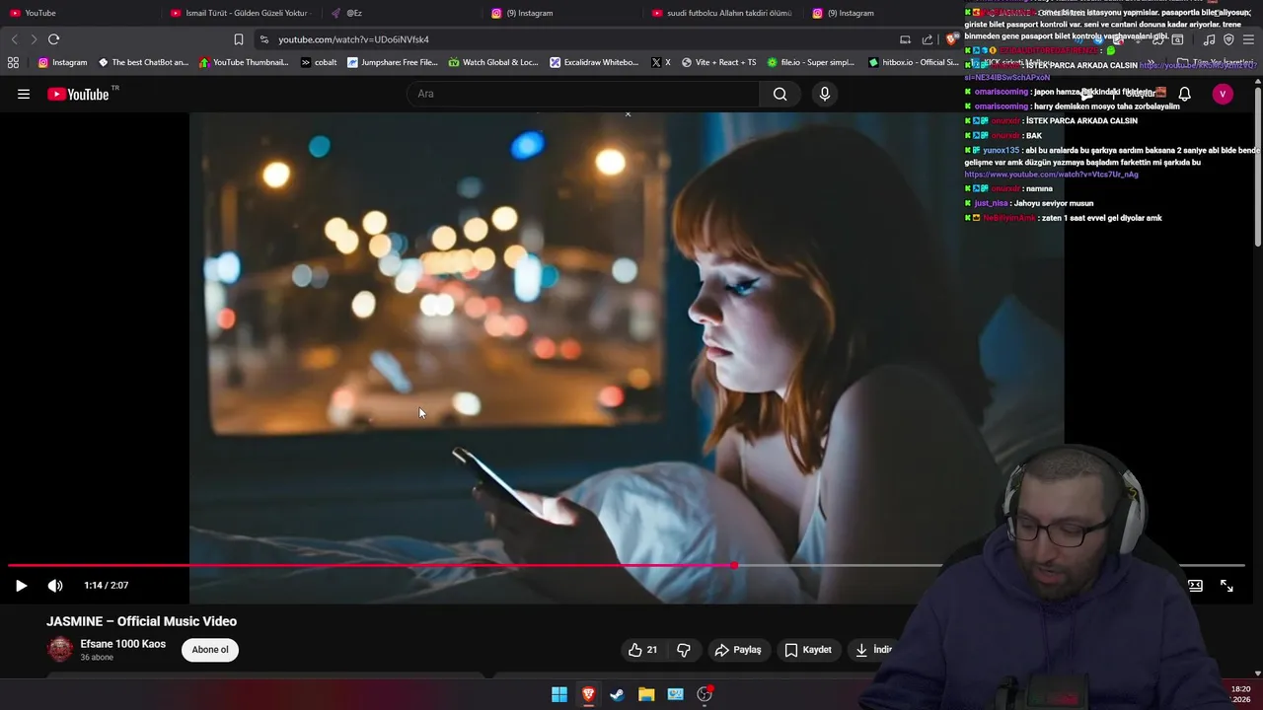Open Watch Global & Loc bookmark

pos(493,62)
